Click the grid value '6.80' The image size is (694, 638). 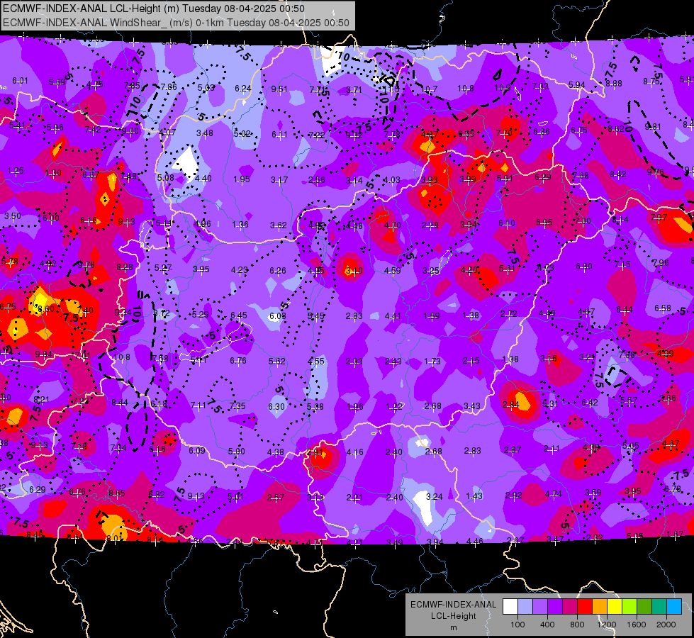[584, 266]
